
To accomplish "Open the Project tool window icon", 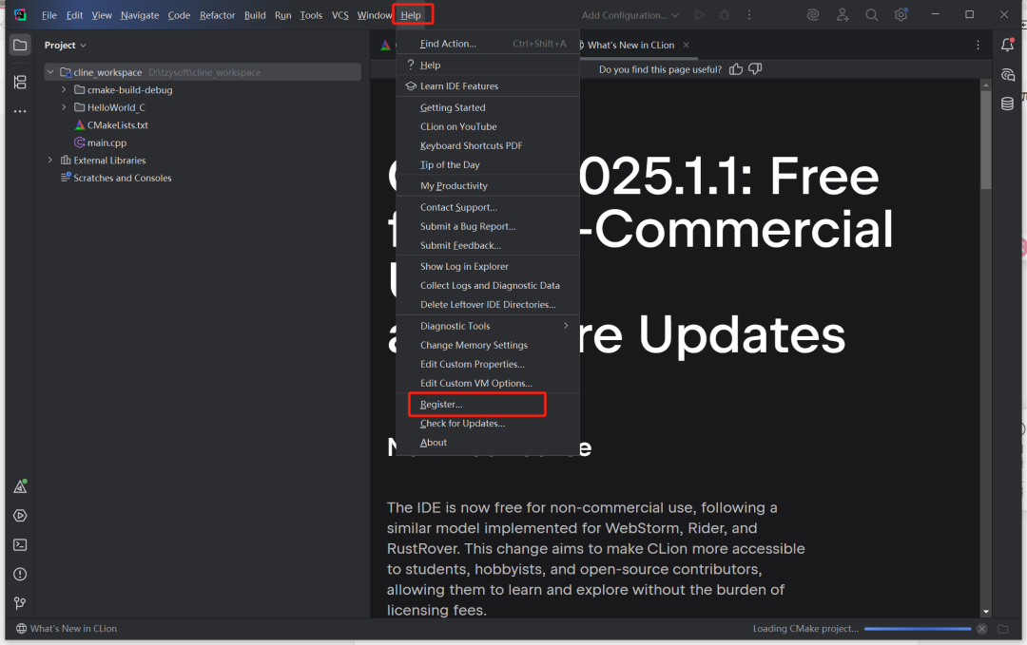I will [20, 46].
